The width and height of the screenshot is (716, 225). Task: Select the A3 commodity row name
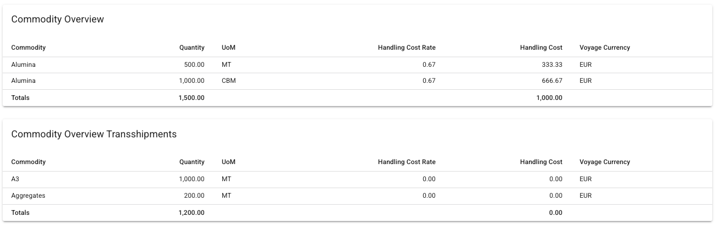point(15,179)
